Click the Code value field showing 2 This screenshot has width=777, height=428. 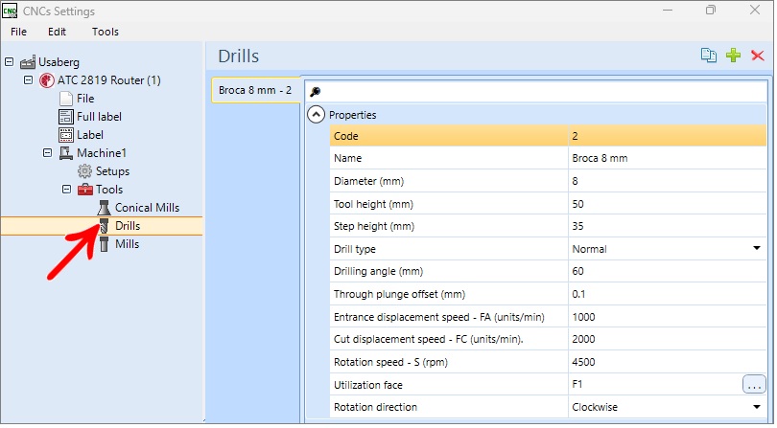[x=667, y=136]
